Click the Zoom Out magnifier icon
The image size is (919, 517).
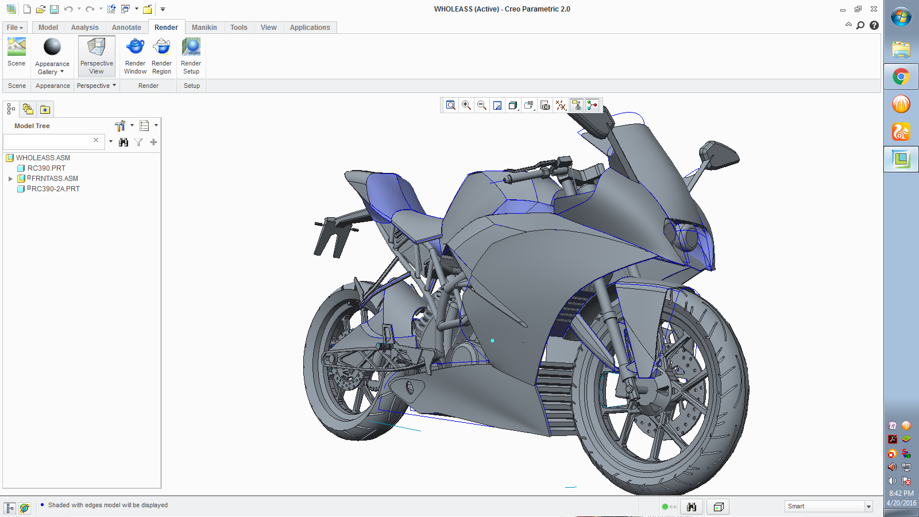pyautogui.click(x=482, y=105)
